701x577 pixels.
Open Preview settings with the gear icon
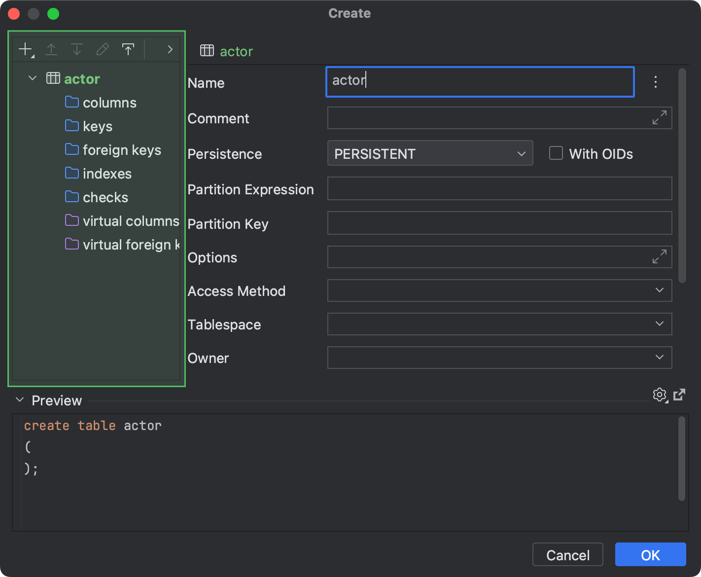pos(660,395)
